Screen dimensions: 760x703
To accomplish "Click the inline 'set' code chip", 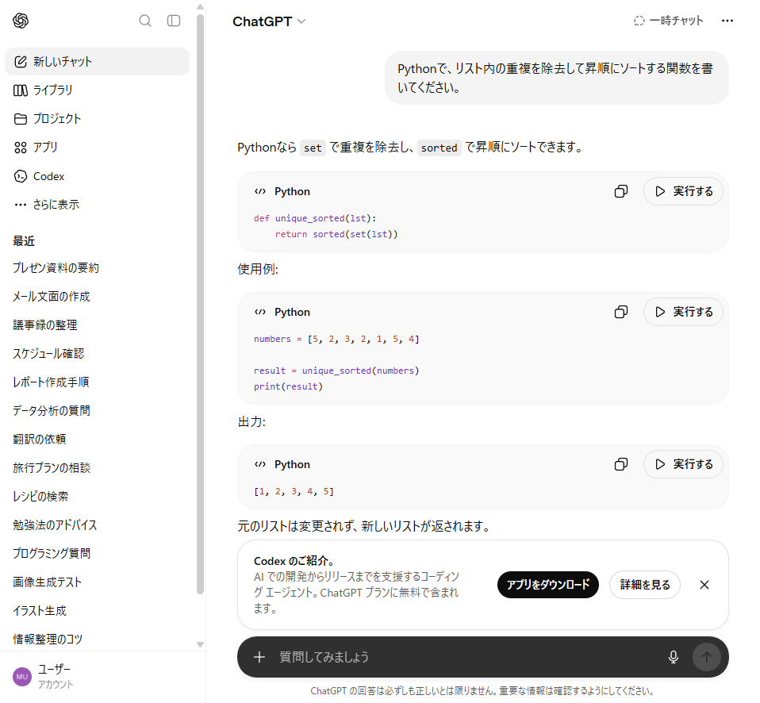I will [x=313, y=148].
